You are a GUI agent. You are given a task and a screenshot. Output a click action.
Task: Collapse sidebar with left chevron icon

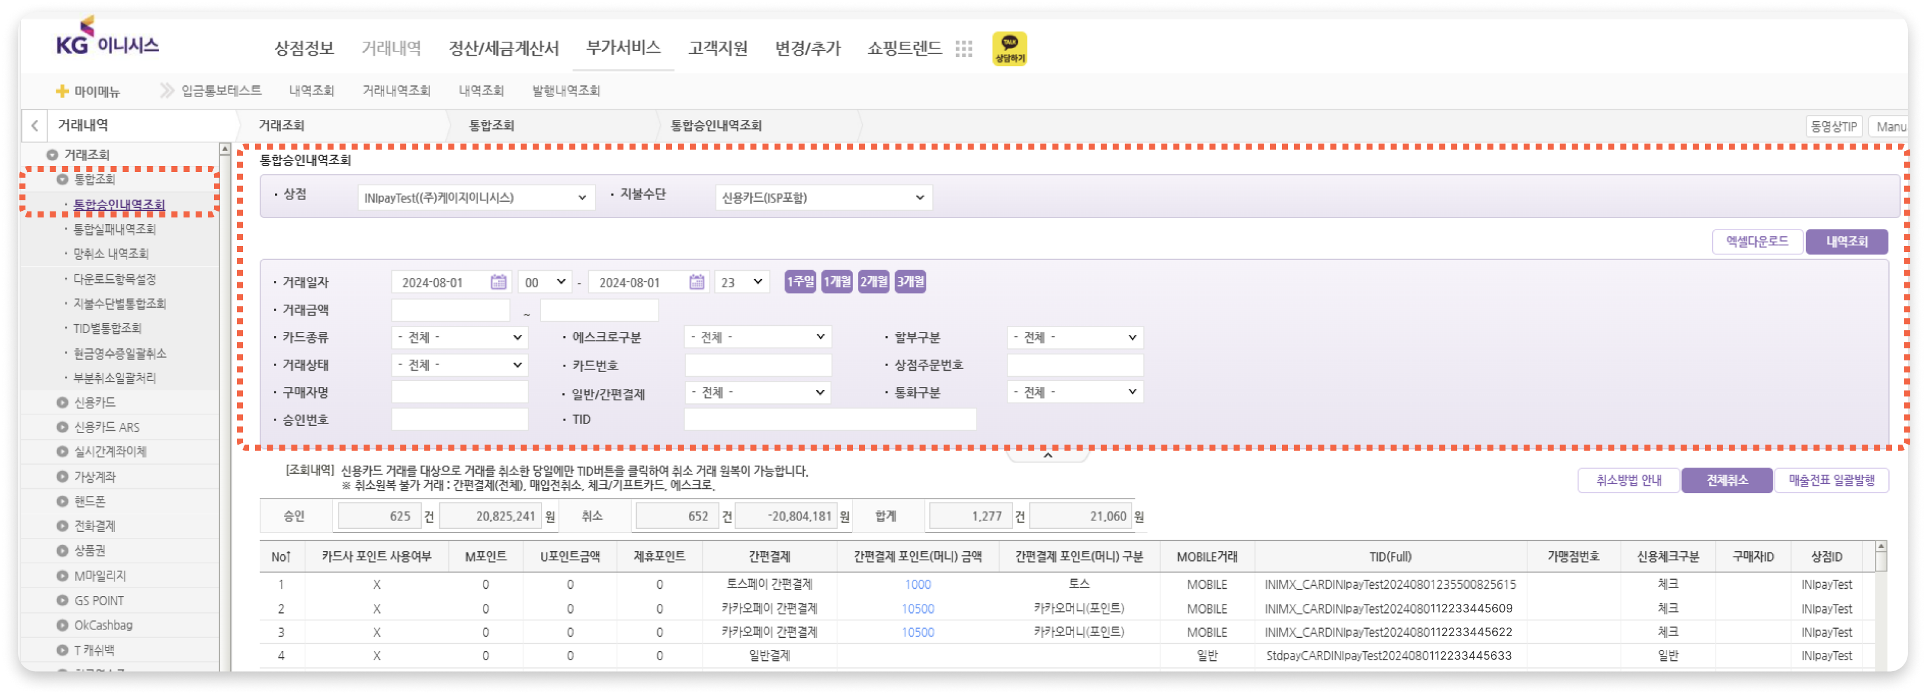point(35,125)
